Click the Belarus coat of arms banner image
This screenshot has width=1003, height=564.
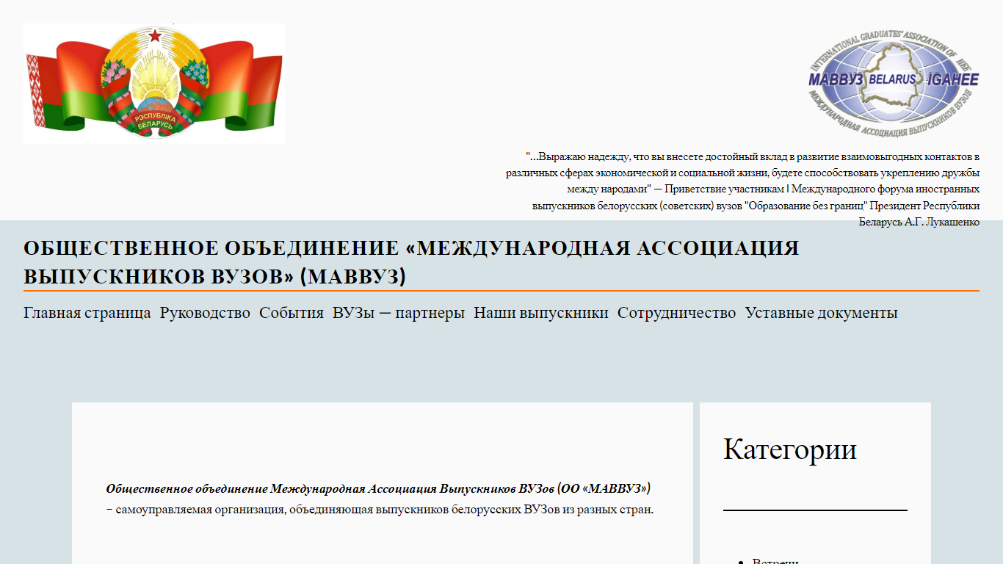[x=154, y=84]
